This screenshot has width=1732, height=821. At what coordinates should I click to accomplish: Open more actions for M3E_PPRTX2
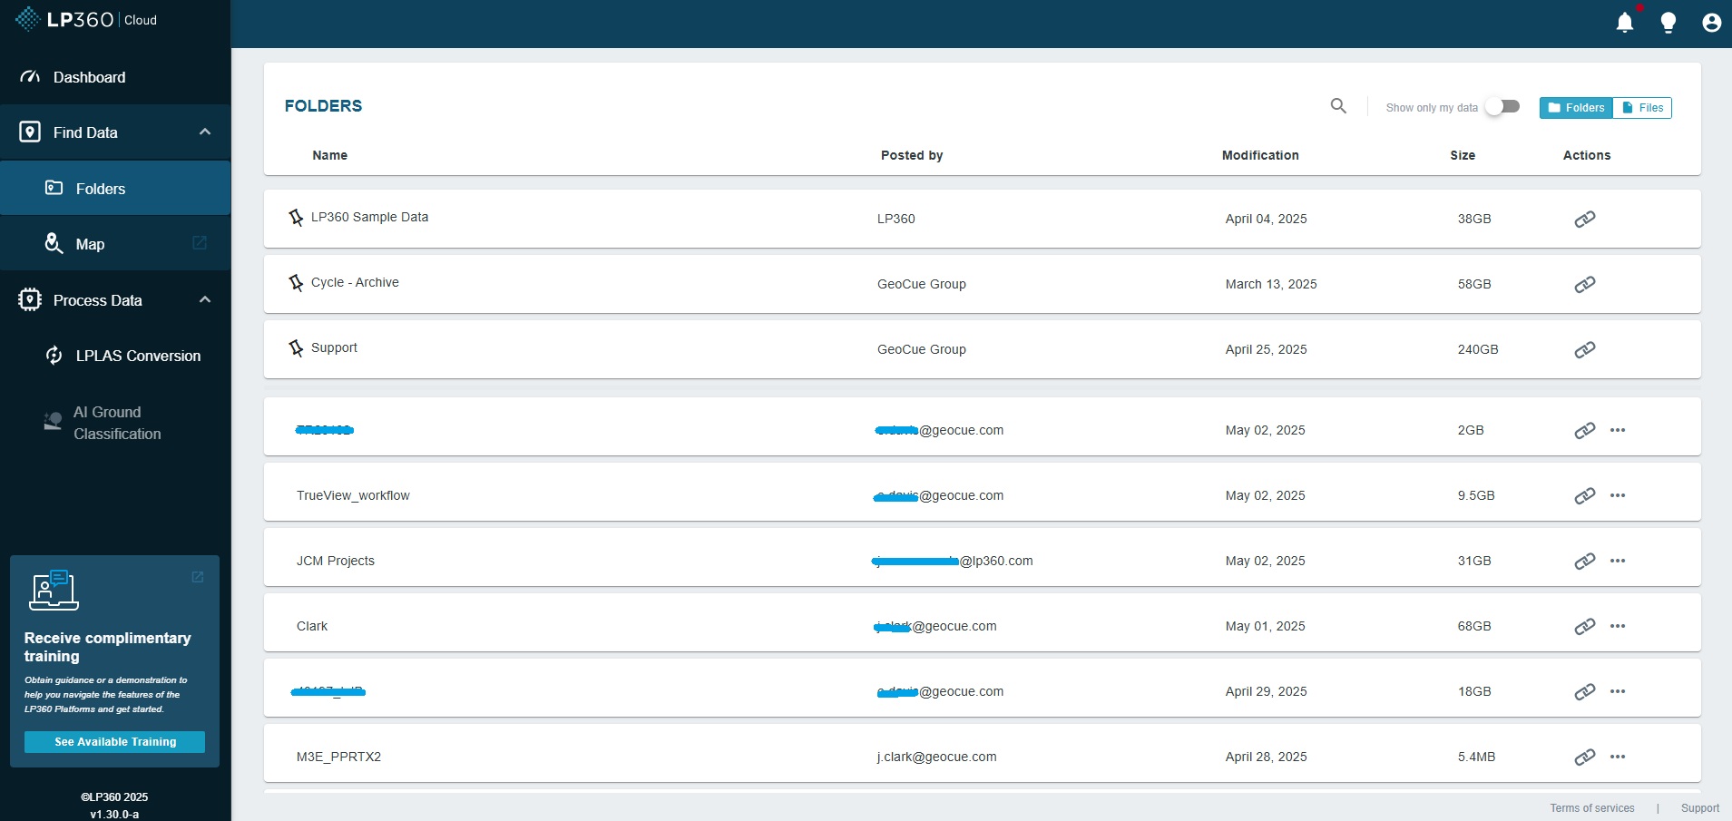click(1618, 757)
